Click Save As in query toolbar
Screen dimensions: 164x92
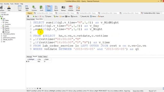coord(74,16)
